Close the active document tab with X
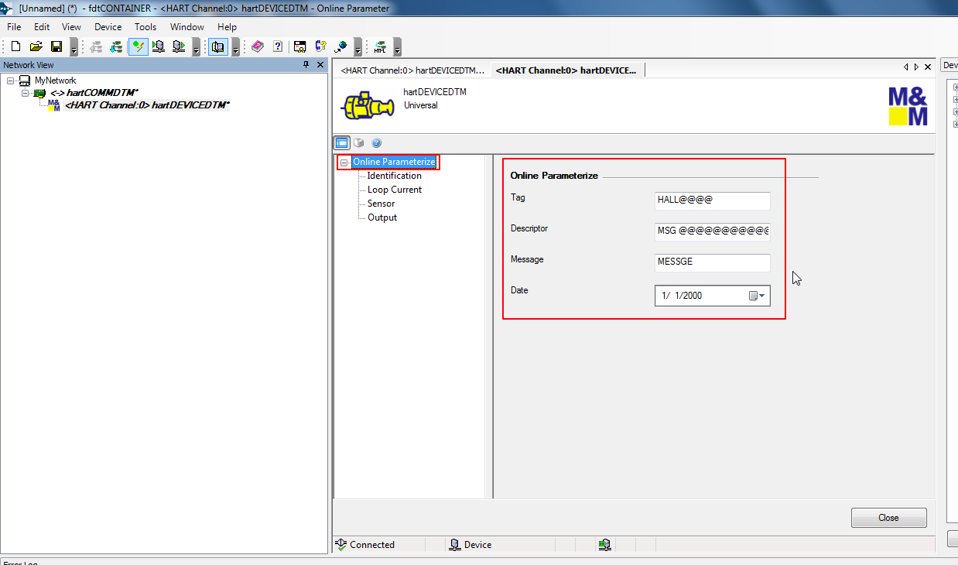This screenshot has width=958, height=565. click(928, 67)
